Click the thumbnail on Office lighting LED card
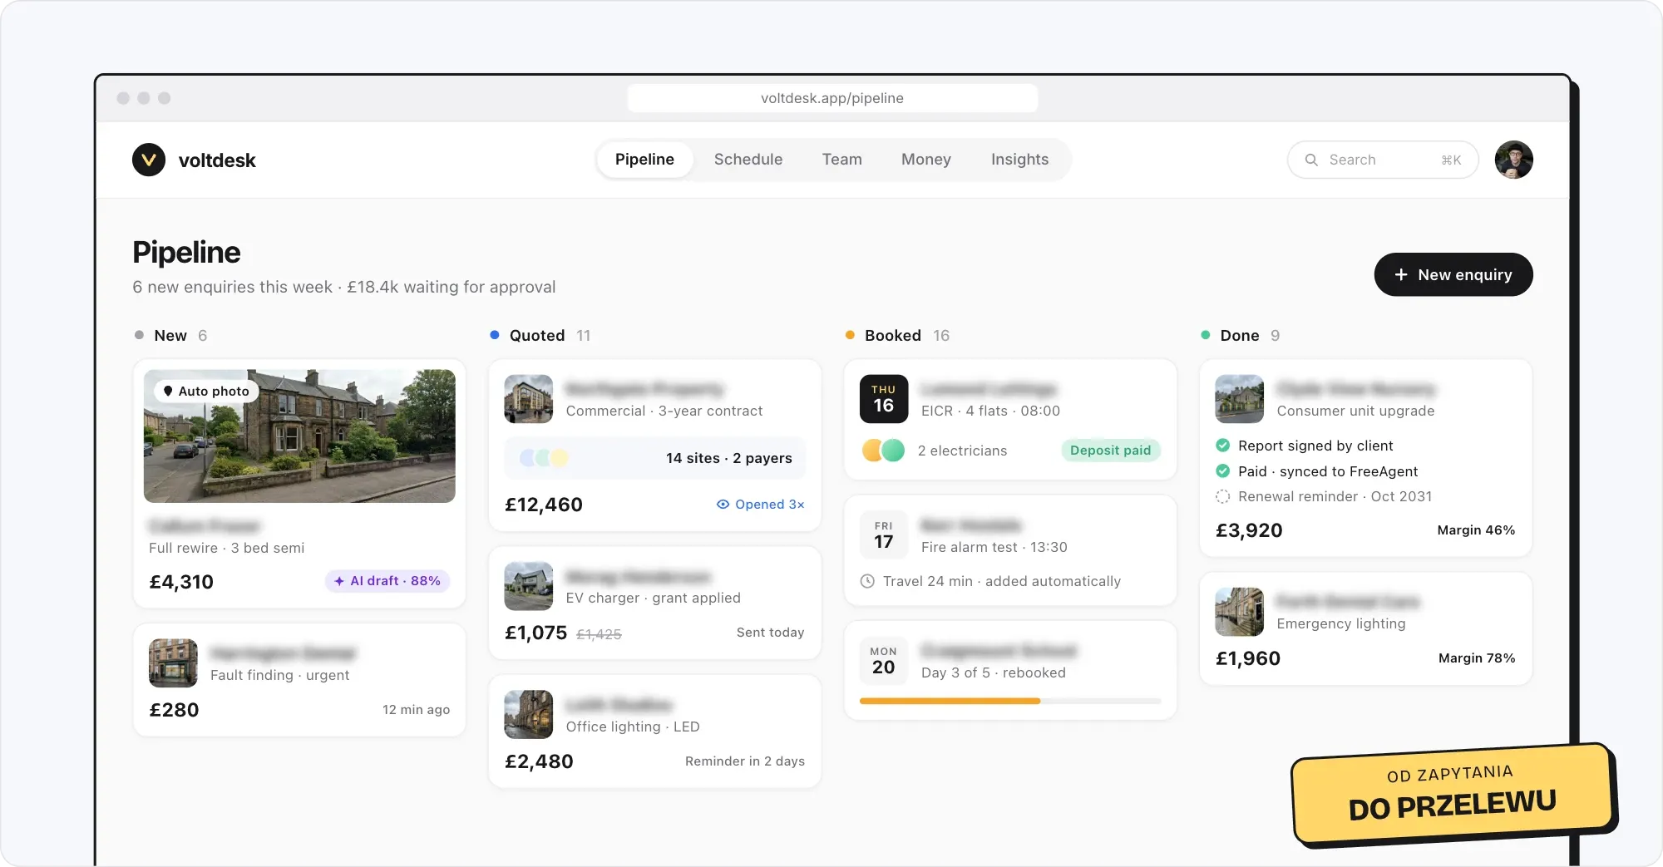The width and height of the screenshot is (1663, 867). pyautogui.click(x=529, y=714)
